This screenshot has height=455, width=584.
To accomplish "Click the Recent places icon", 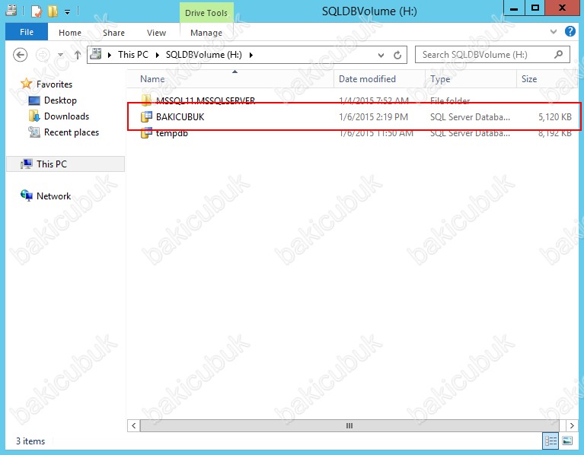I will 34,132.
